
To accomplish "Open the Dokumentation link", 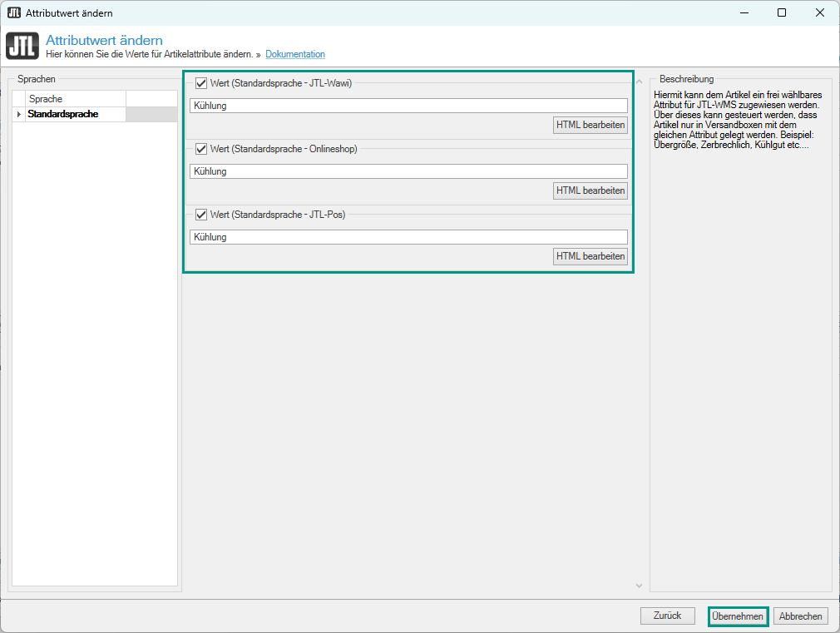I will click(x=295, y=54).
